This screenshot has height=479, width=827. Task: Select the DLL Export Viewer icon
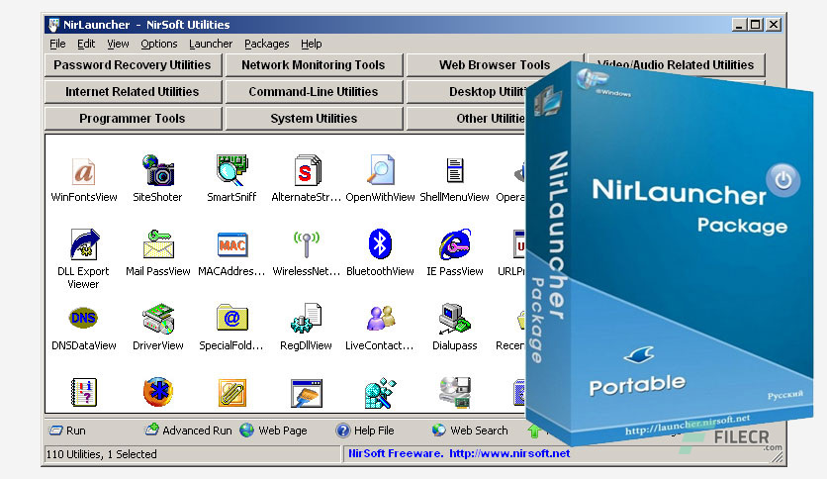[84, 243]
